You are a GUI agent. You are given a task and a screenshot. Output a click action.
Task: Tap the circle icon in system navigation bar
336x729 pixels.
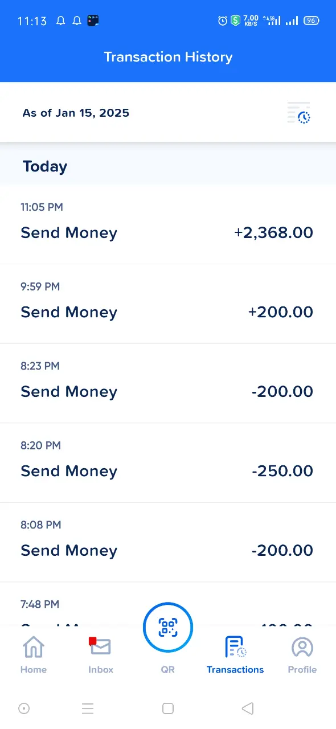(24, 708)
